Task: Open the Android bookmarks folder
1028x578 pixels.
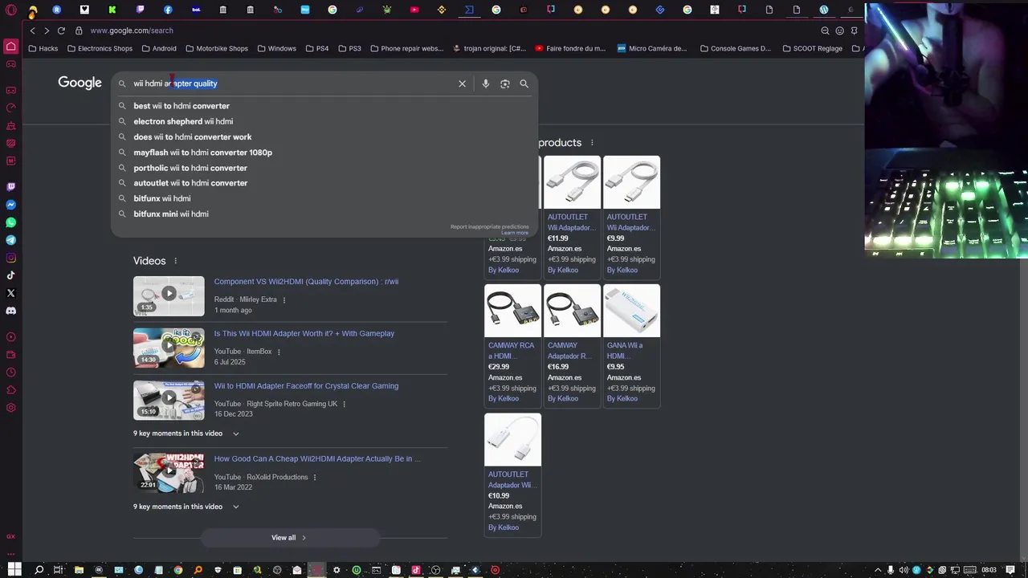Action: tap(159, 48)
